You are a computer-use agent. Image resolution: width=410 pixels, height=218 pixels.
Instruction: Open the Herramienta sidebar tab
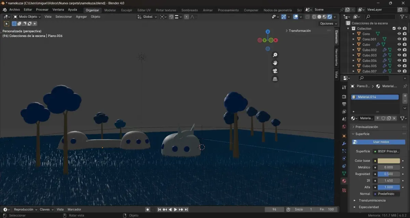point(336,56)
